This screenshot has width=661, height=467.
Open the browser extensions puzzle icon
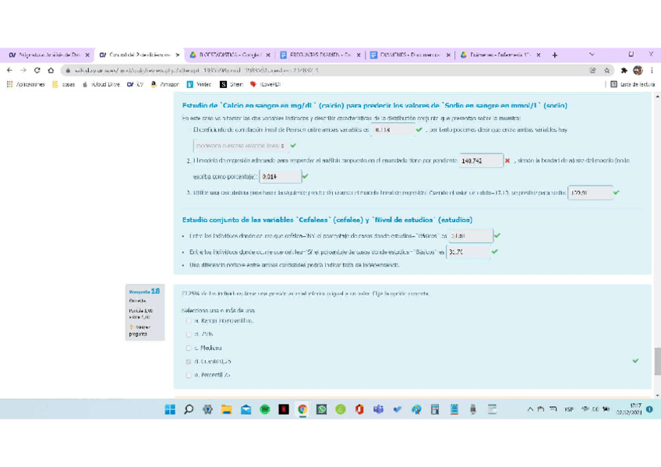coord(624,70)
